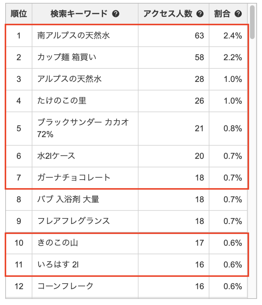Click the フレアフレグランス keyword

(x=74, y=221)
